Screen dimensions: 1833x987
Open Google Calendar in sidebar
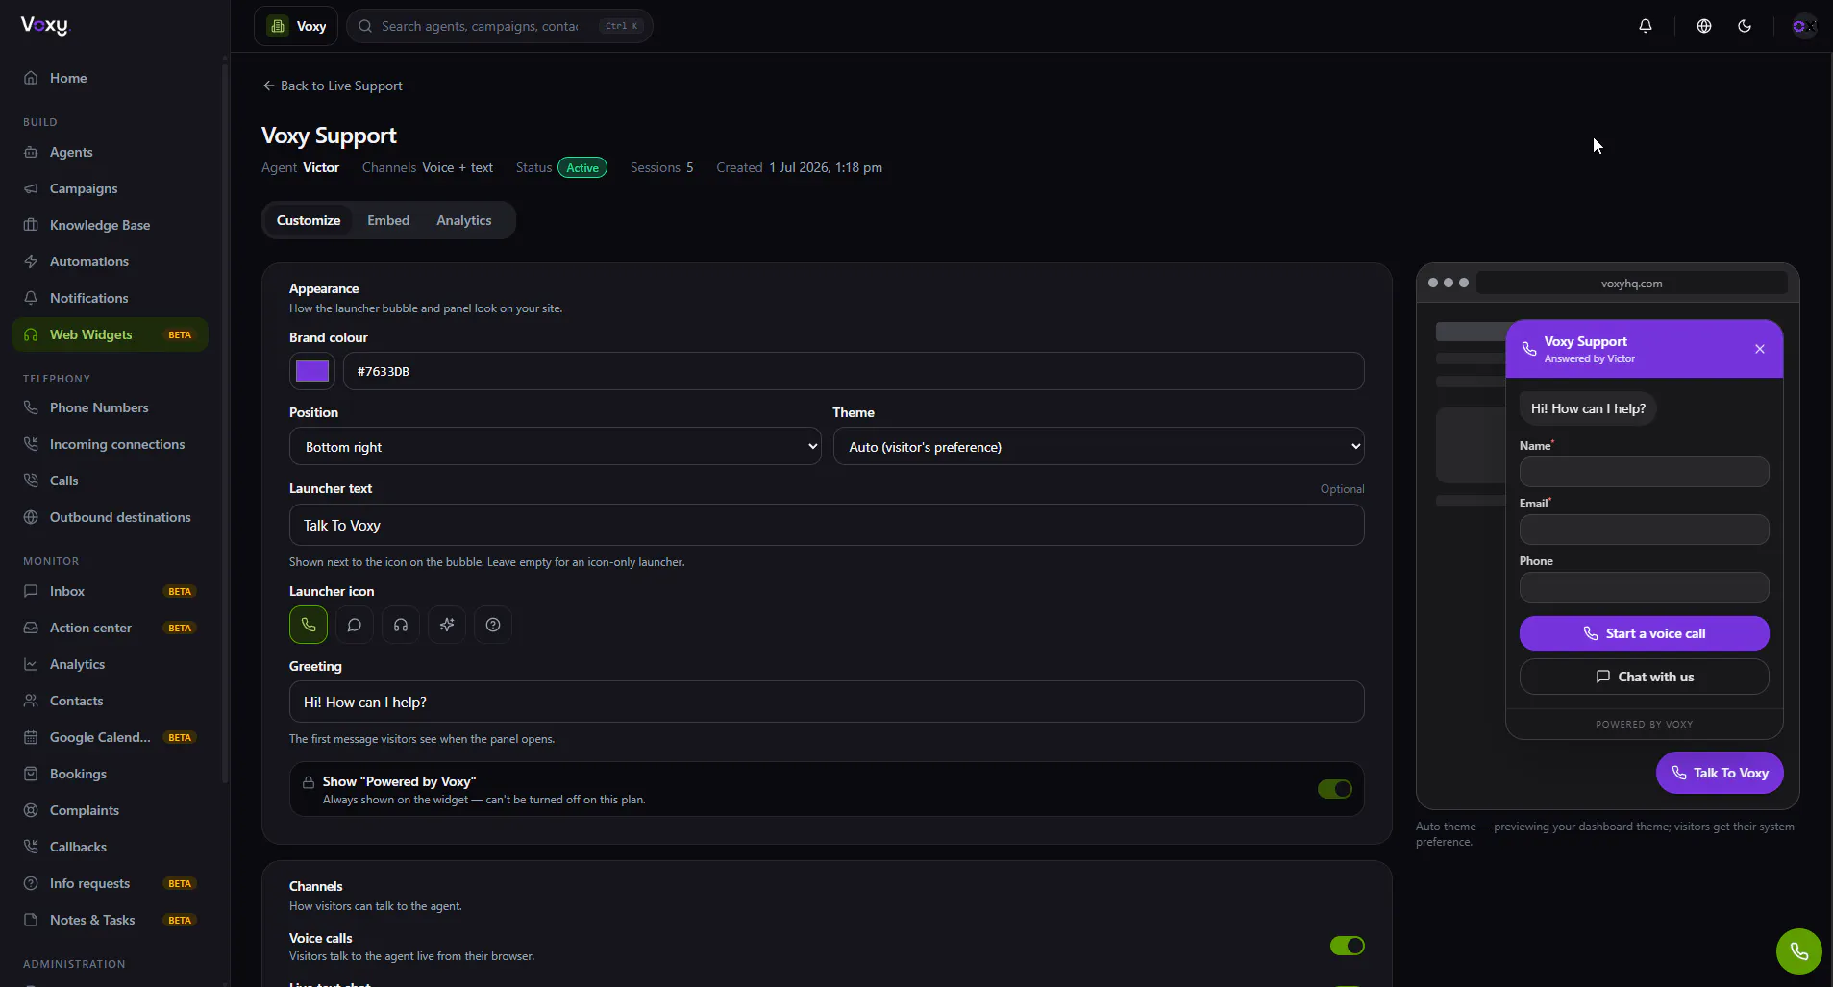(110, 737)
